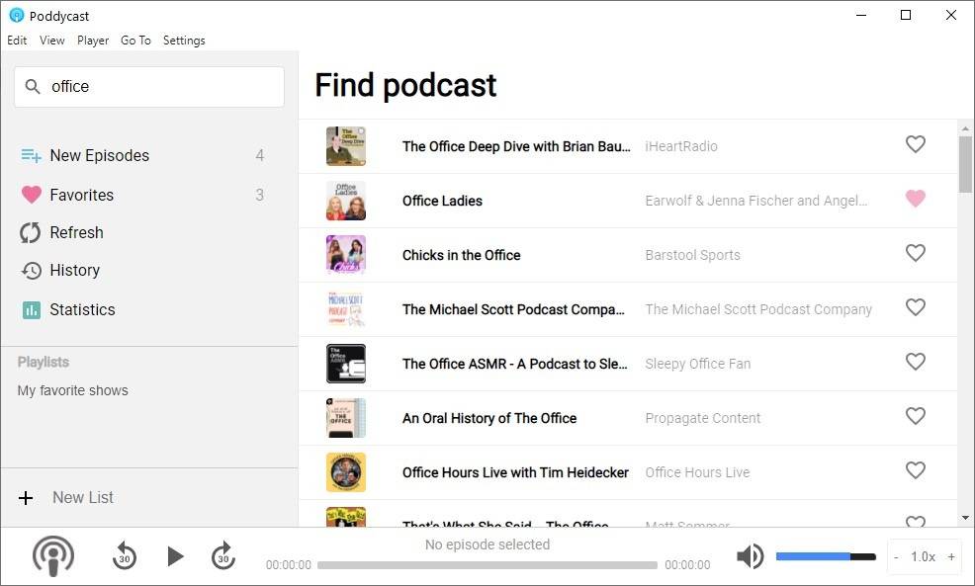Open Office Hours Live artwork thumbnail

coord(346,472)
